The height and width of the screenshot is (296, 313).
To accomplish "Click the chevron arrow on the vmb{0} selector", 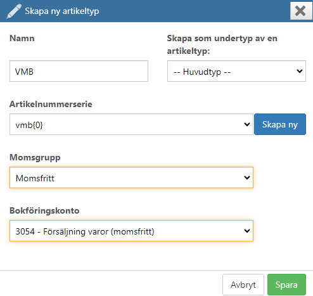I will pyautogui.click(x=247, y=124).
